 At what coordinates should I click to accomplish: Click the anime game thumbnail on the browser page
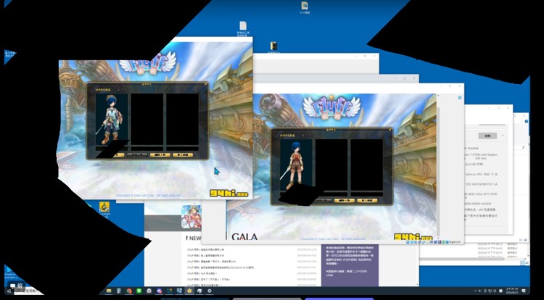tap(191, 217)
